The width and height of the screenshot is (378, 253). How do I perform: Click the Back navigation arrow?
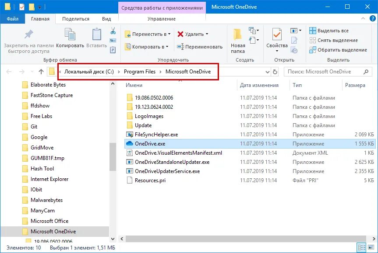click(9, 72)
